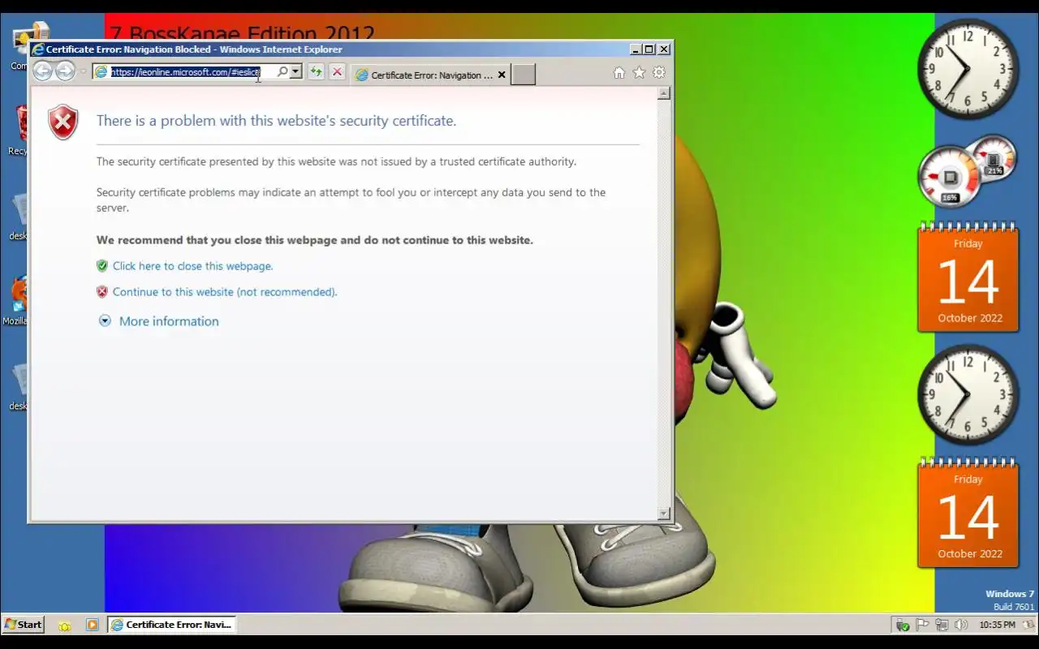Open the Recycle Bin desktop icon
The image size is (1039, 649).
(19, 130)
